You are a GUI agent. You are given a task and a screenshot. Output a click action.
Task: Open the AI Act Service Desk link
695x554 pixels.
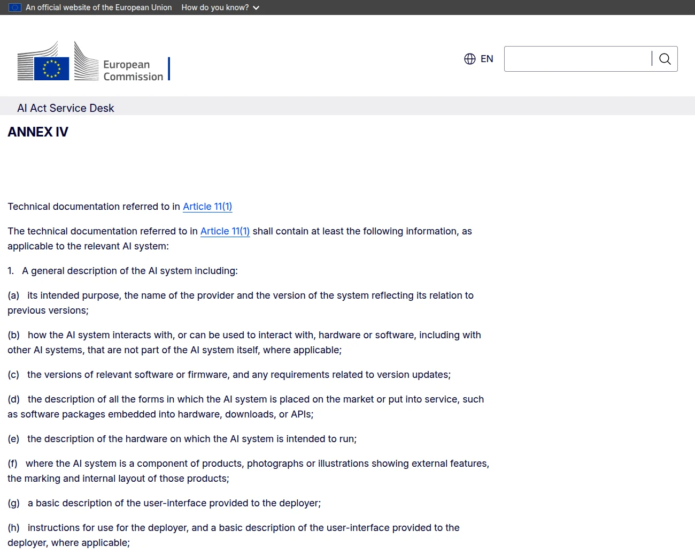66,108
